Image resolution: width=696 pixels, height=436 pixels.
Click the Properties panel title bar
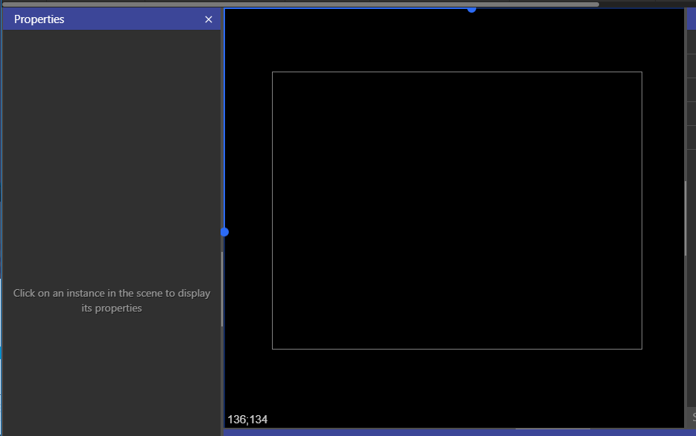tap(112, 19)
